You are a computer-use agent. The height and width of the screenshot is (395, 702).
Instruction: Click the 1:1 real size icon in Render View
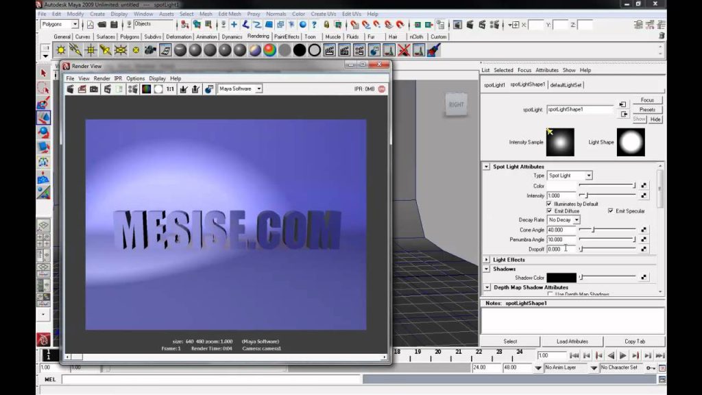click(x=170, y=89)
